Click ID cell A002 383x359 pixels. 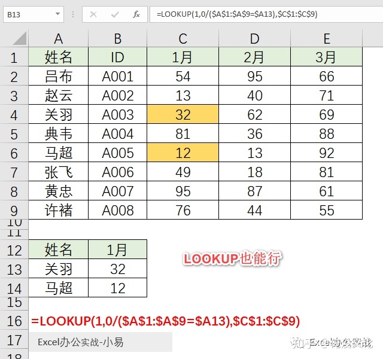coord(117,95)
